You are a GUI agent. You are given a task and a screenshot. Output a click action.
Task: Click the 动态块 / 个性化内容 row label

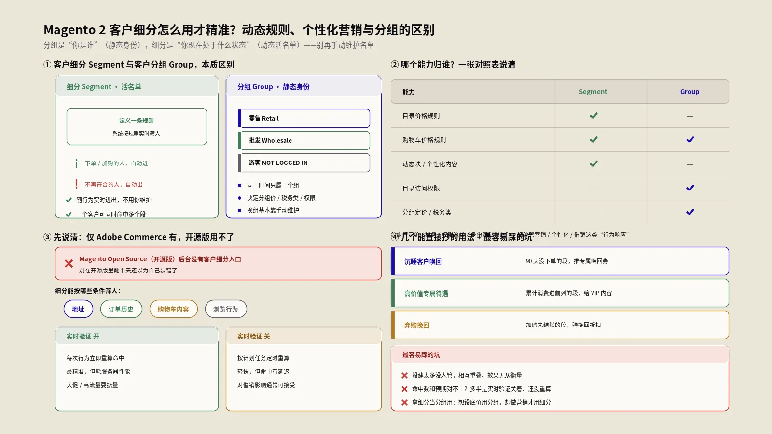[x=430, y=164]
